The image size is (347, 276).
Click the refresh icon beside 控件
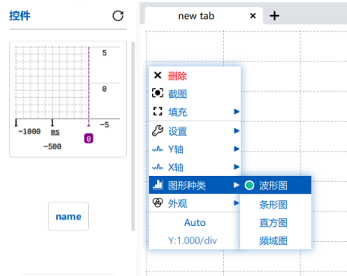(x=118, y=16)
